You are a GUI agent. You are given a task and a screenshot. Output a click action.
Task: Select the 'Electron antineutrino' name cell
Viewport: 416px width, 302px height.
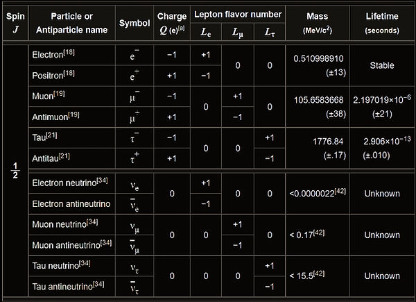point(71,203)
